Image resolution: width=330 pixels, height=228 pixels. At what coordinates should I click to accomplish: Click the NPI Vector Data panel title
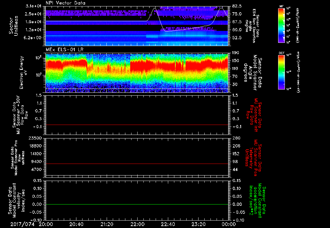click(65, 3)
